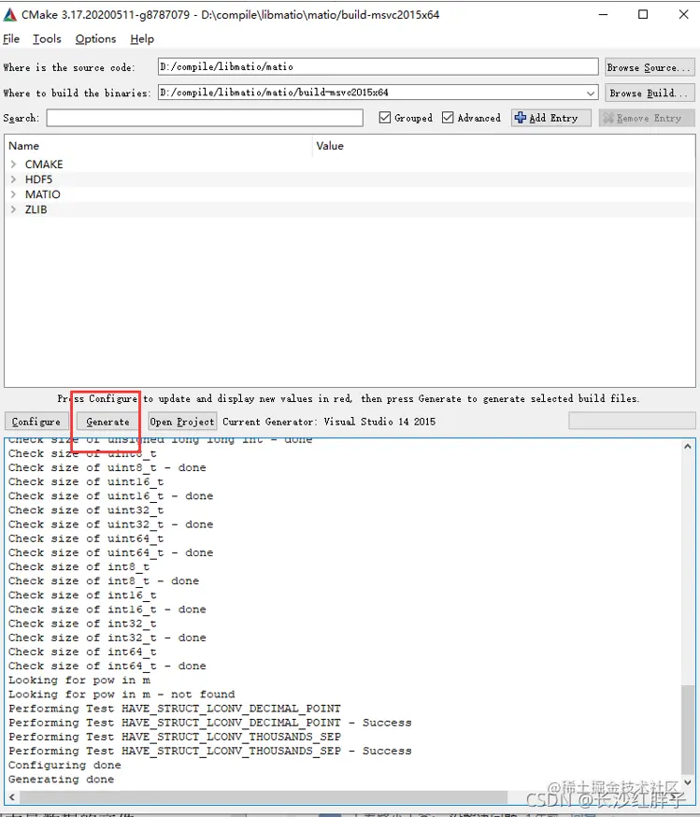Click the output log horizontal scrollbar
This screenshot has height=817, width=700.
[264, 797]
